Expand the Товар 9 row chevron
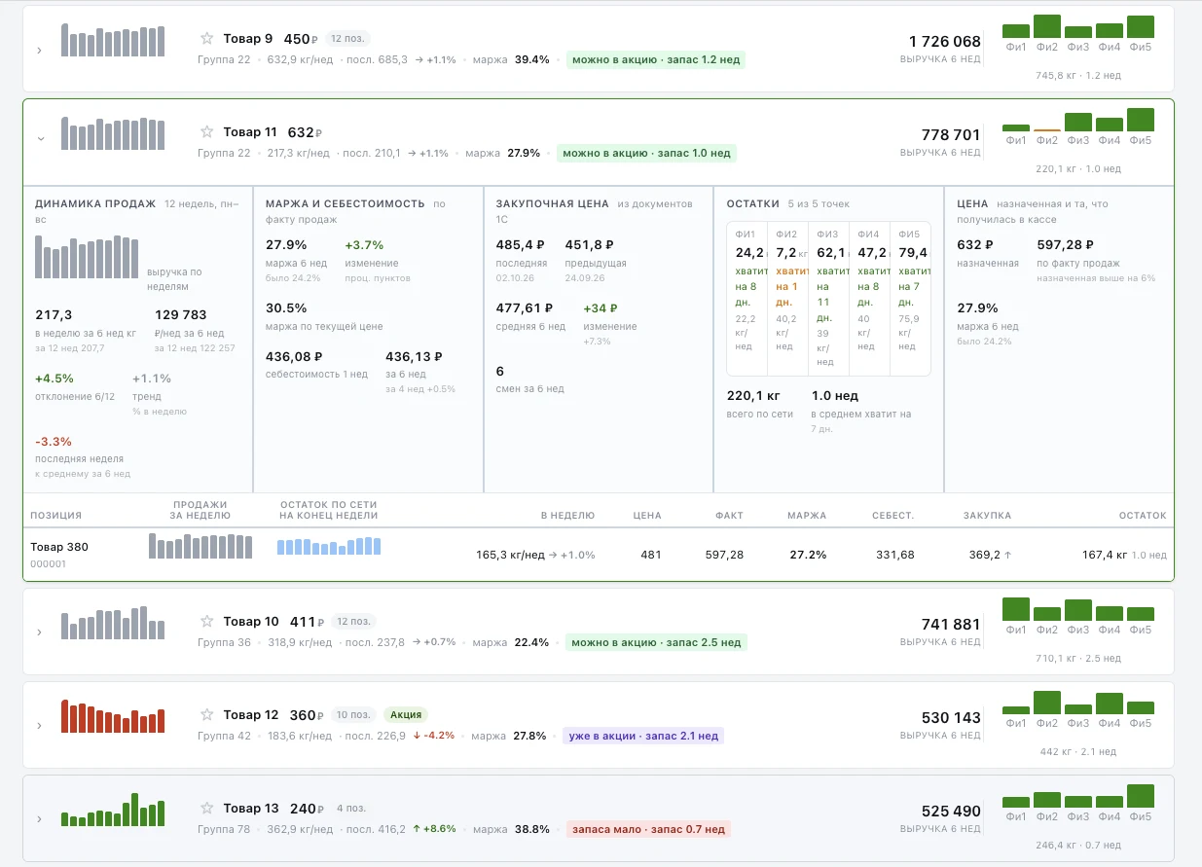Image resolution: width=1202 pixels, height=867 pixels. (x=39, y=50)
